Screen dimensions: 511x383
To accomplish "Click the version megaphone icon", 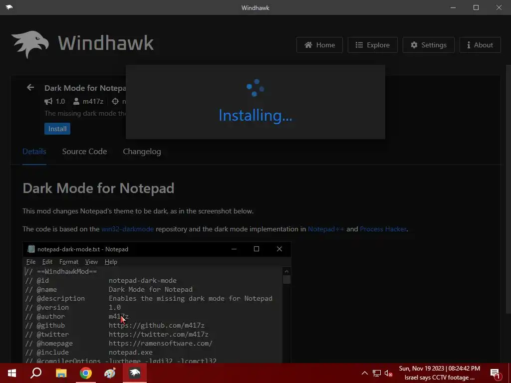I will [x=48, y=101].
